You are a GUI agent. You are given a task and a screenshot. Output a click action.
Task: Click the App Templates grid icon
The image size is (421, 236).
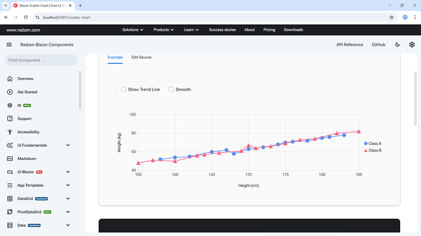[10, 185]
